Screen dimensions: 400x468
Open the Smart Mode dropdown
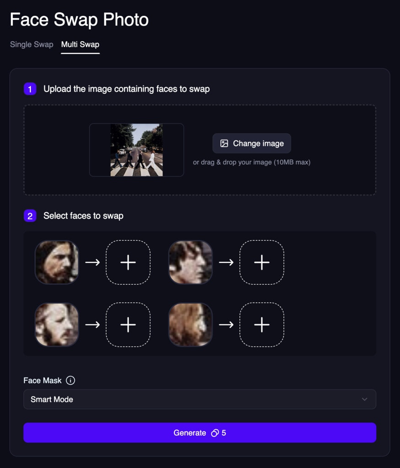coord(200,399)
